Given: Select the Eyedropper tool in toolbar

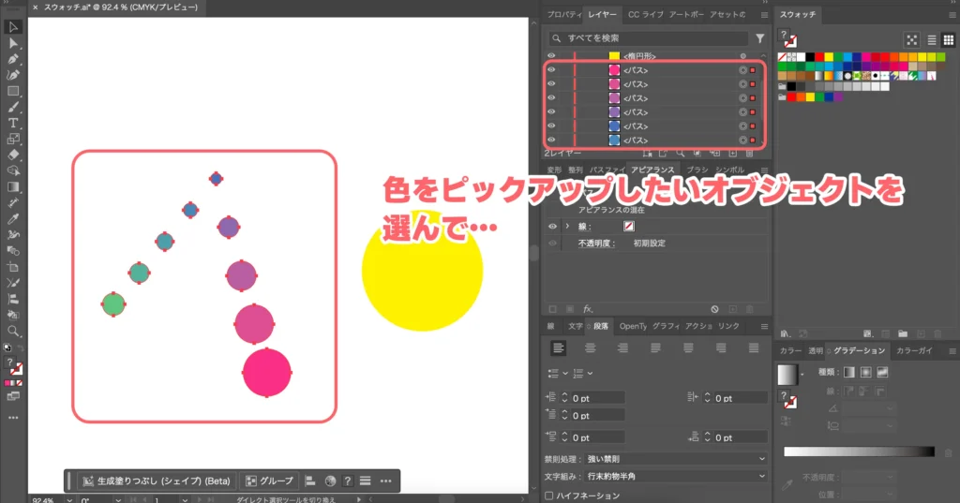Looking at the screenshot, I should tap(13, 219).
